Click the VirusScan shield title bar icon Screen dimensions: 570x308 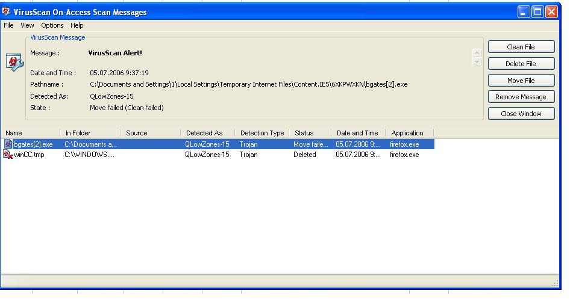[6, 11]
